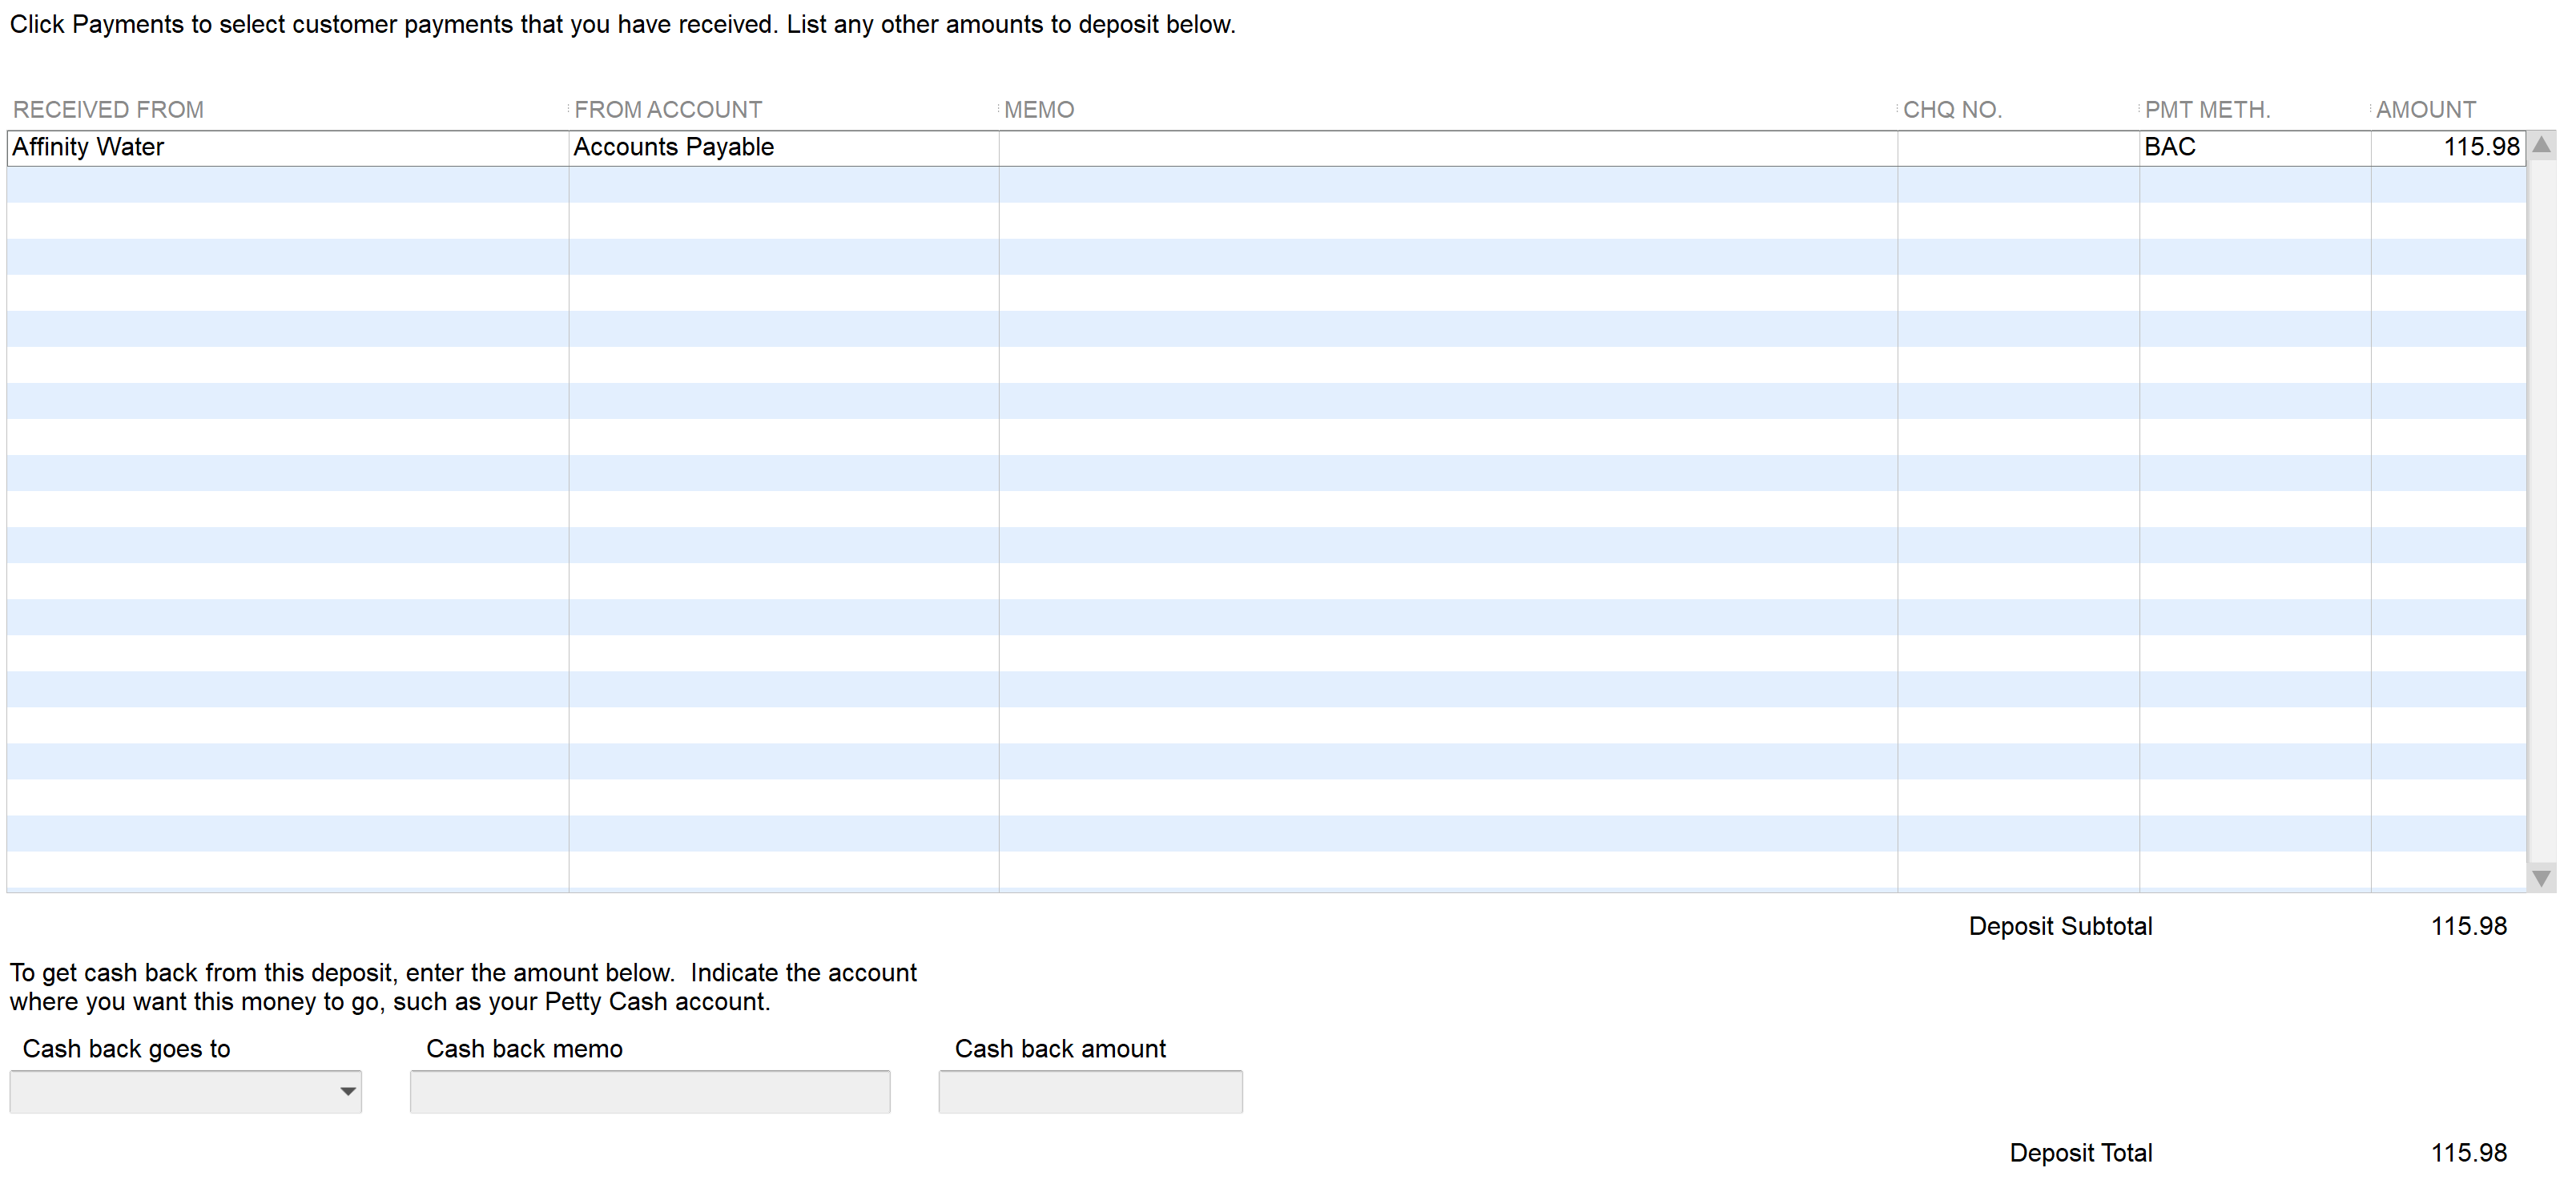Click the MEMO column header
This screenshot has width=2576, height=1188.
[1039, 110]
